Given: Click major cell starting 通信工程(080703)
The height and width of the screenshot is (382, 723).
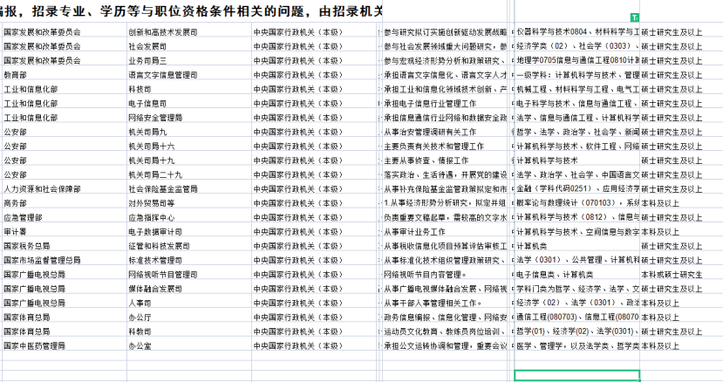Looking at the screenshot, I should pos(577,317).
